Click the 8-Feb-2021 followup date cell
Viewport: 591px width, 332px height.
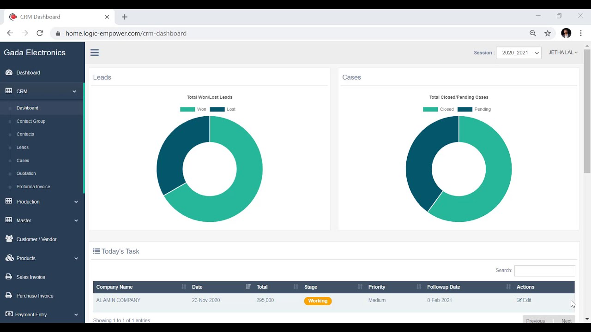(x=440, y=300)
